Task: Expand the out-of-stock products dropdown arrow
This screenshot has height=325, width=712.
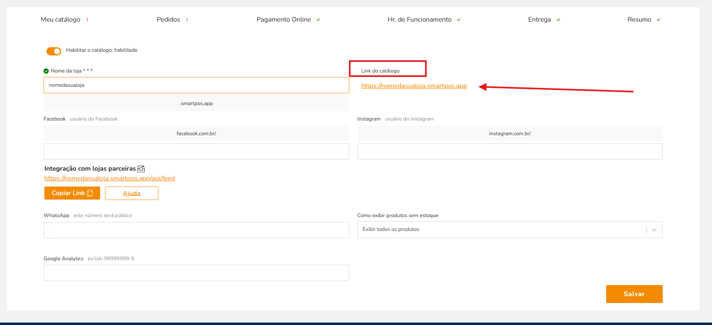Action: 654,230
